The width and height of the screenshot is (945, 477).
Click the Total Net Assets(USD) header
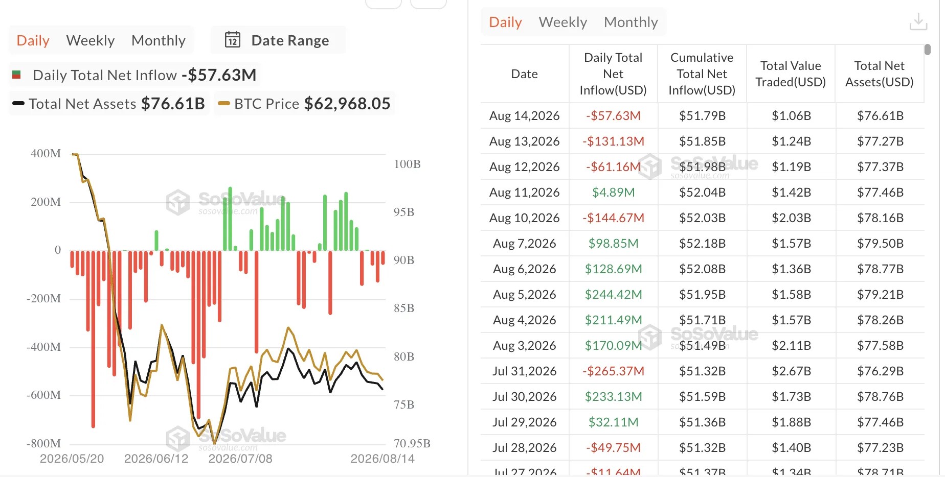[880, 74]
